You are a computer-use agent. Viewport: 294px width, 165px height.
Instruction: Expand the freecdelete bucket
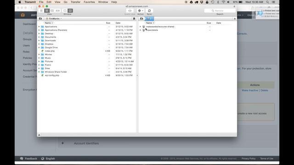(x=140, y=30)
